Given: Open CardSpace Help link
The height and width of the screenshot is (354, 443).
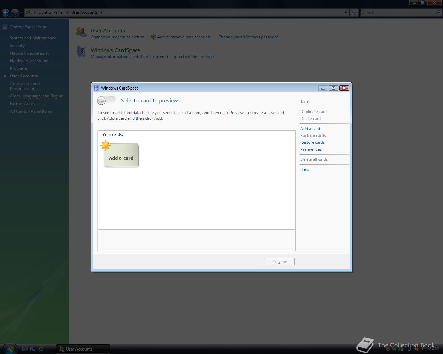Looking at the screenshot, I should coord(305,169).
